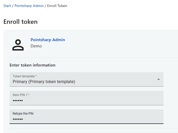Click the New PIN 1 field label
The width and height of the screenshot is (178, 133).
pyautogui.click(x=21, y=95)
